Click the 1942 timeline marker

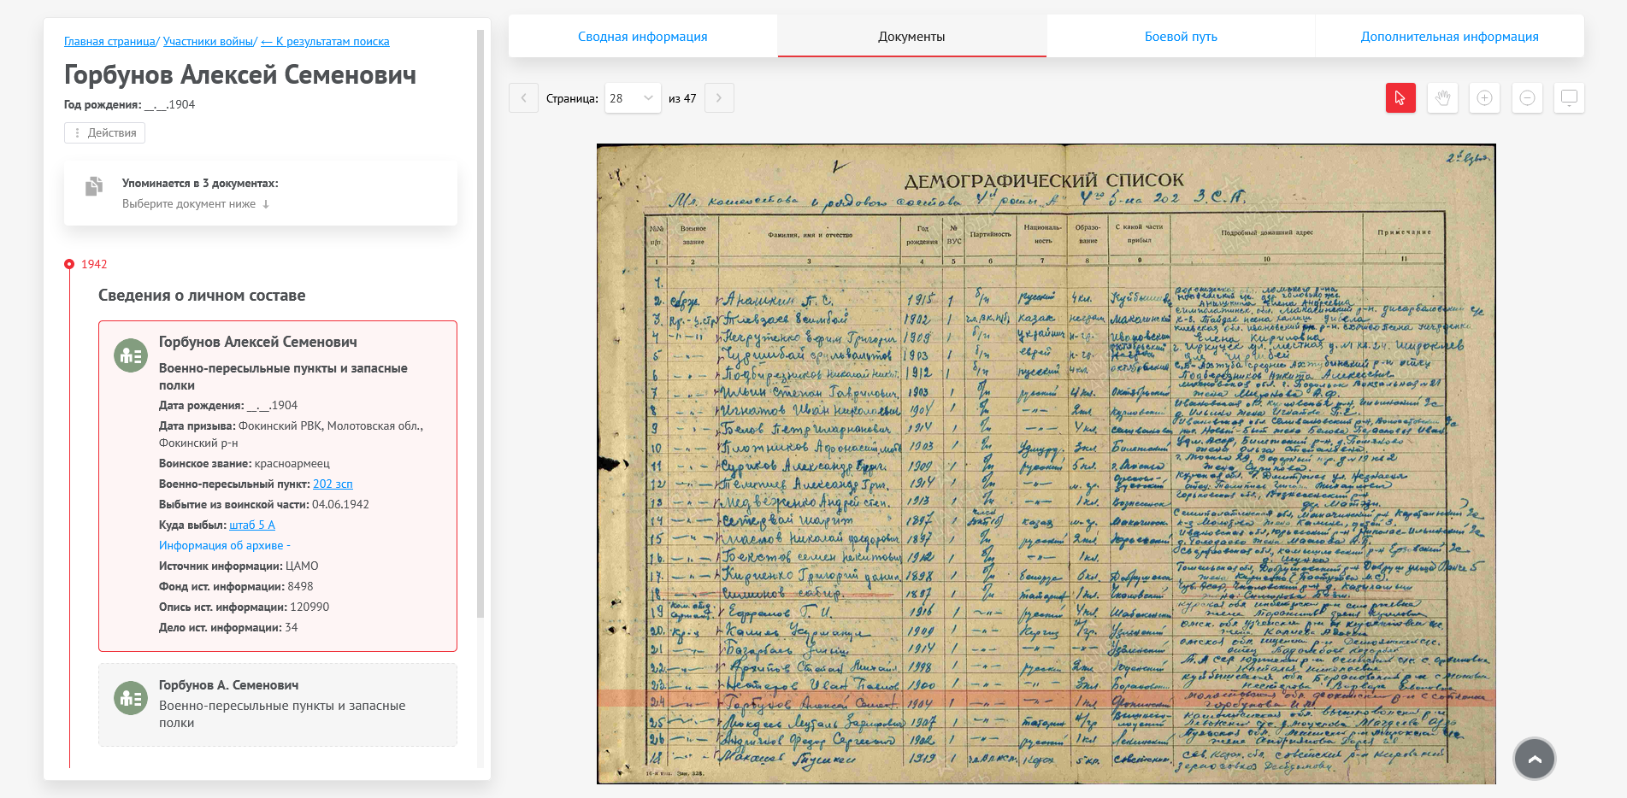coord(70,265)
